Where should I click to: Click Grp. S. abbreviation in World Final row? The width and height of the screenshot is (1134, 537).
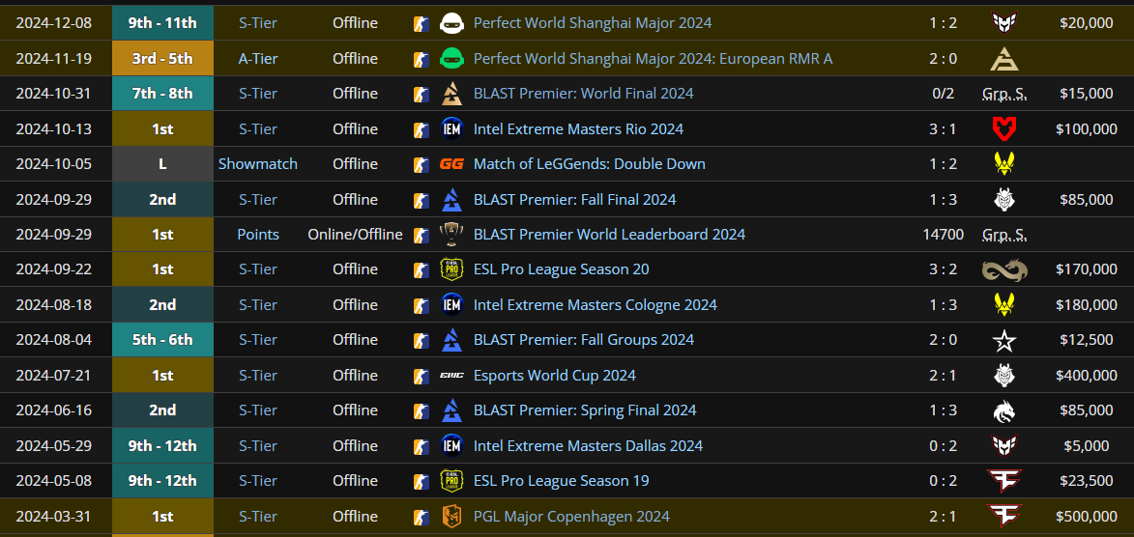click(1004, 94)
